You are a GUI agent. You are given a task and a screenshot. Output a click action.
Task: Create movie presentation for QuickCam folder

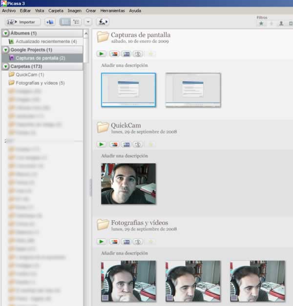tap(126, 144)
